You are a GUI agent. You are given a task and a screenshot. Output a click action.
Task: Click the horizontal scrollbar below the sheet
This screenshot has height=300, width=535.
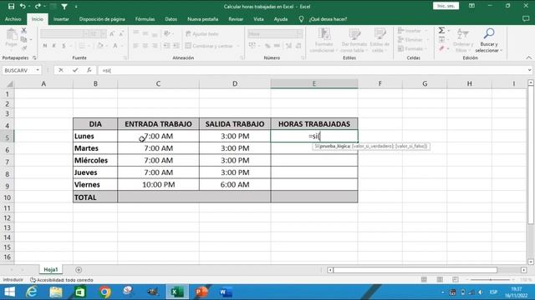(415, 270)
